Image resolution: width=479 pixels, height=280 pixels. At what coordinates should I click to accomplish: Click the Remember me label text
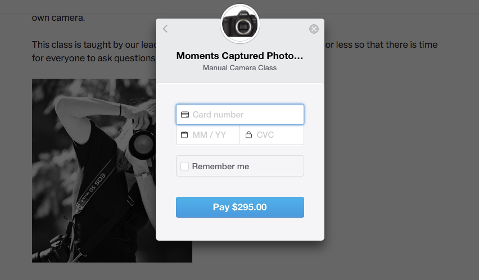point(220,166)
